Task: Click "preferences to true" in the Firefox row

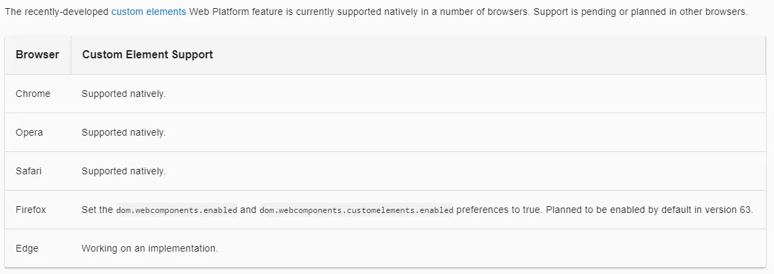Action: [x=498, y=210]
